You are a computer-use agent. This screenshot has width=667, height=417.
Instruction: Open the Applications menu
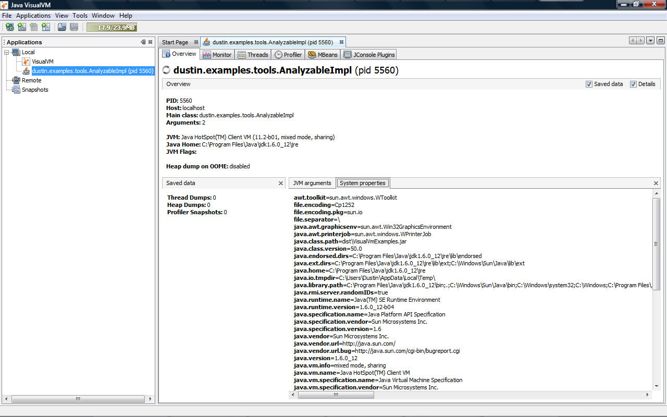tap(33, 16)
